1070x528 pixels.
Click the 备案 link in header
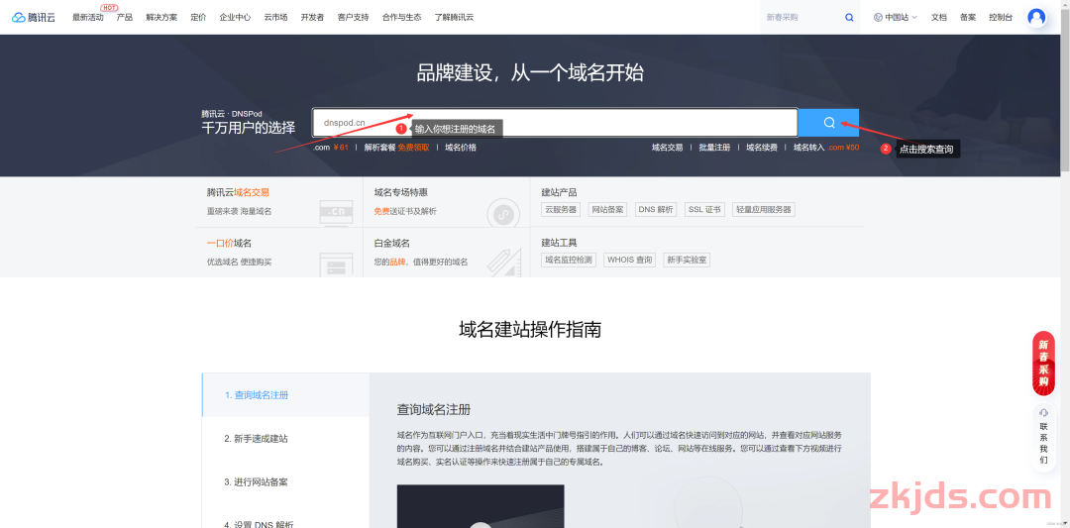coord(968,17)
